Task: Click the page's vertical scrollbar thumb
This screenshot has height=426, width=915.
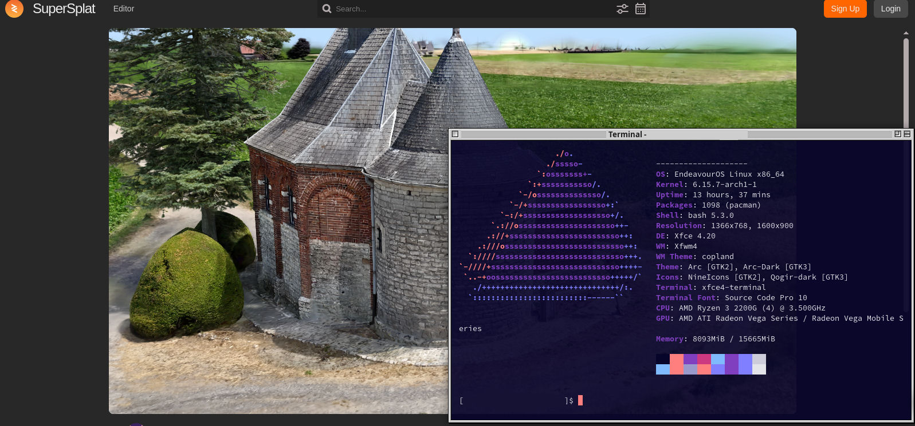Action: point(906,83)
